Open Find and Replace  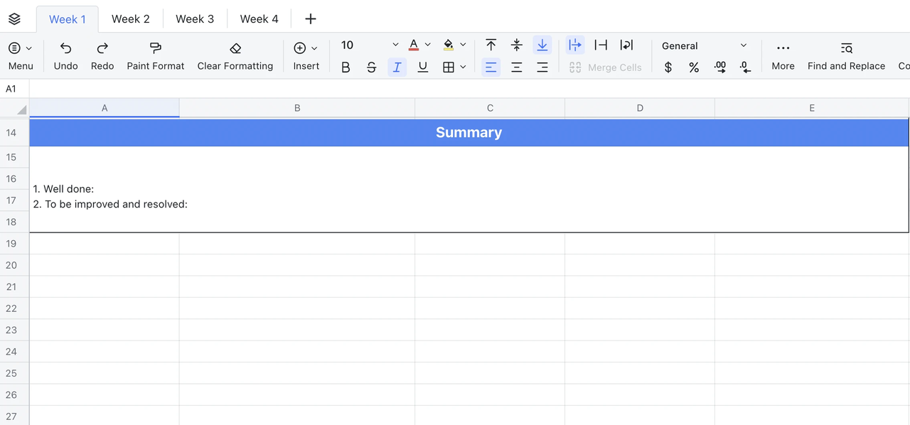tap(846, 55)
